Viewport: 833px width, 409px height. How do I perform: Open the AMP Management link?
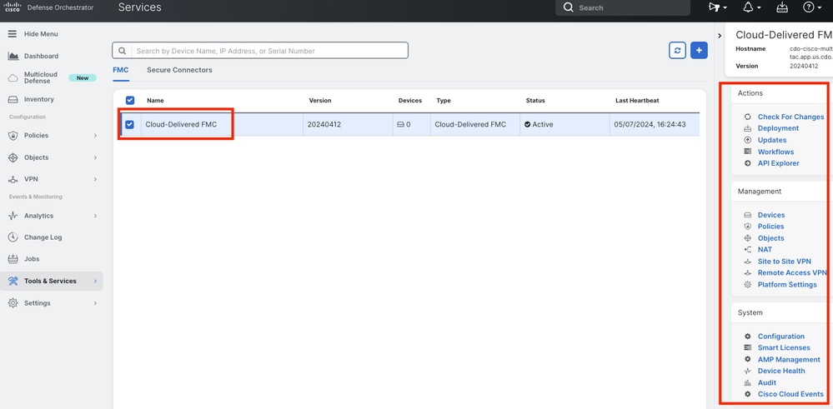pos(788,359)
